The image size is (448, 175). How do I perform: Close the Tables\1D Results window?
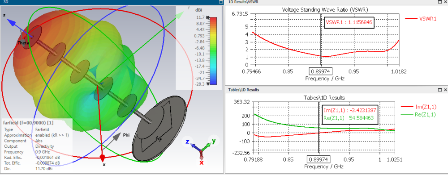445,90
